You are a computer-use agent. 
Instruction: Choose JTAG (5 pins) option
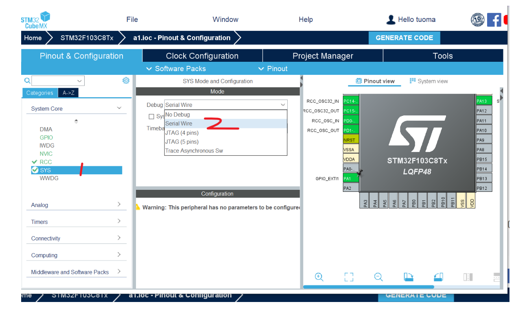(226, 141)
